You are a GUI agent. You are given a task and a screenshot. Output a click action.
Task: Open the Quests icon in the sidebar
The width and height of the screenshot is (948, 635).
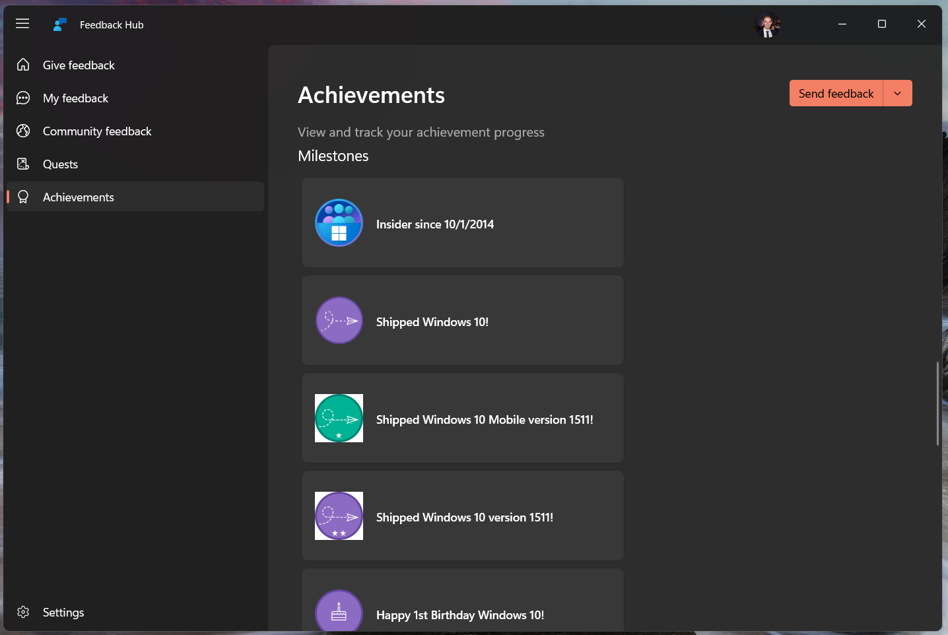23,164
